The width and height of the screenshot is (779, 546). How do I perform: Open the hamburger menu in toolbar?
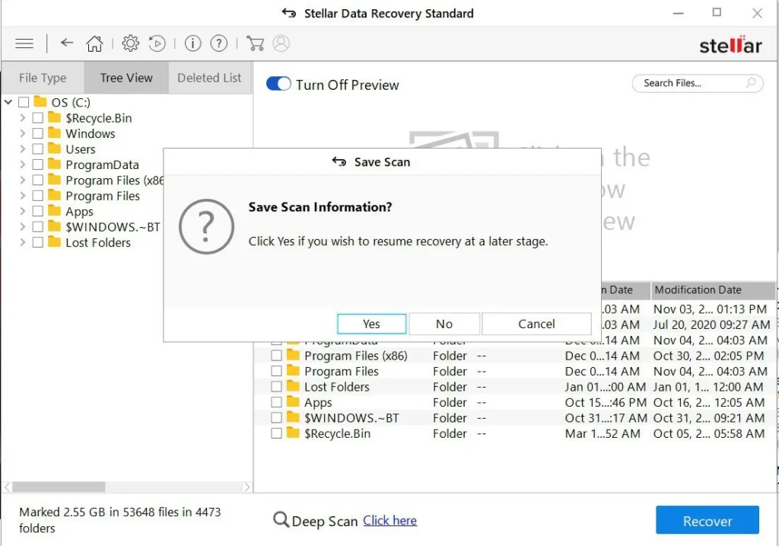click(24, 43)
